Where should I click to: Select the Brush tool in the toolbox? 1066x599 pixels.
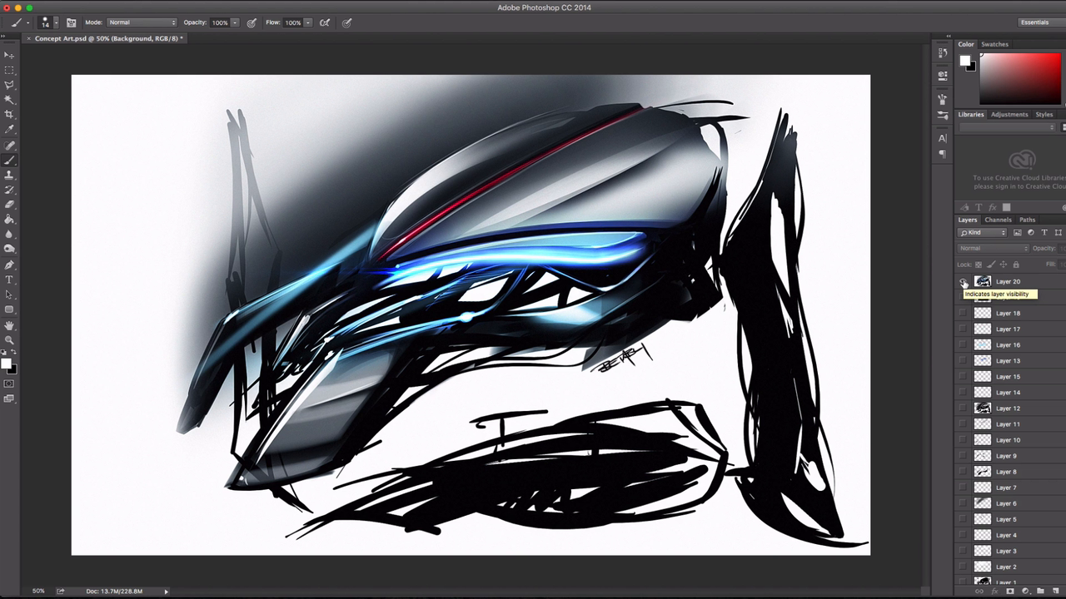coord(9,161)
